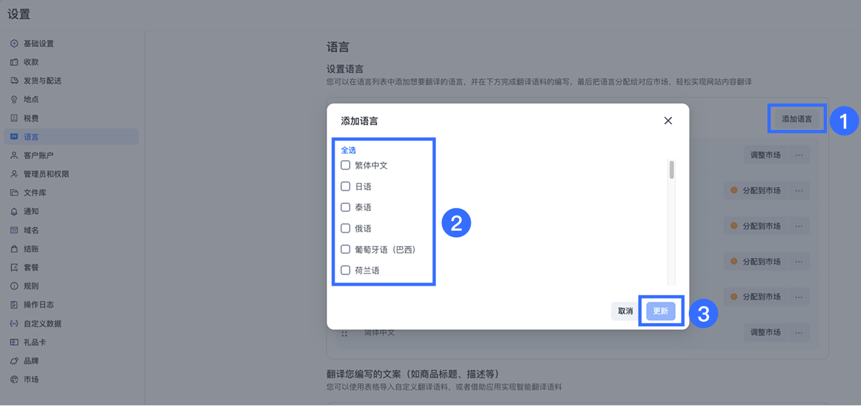Switch to the 语言 section in sidebar
This screenshot has height=406, width=861.
(x=29, y=137)
